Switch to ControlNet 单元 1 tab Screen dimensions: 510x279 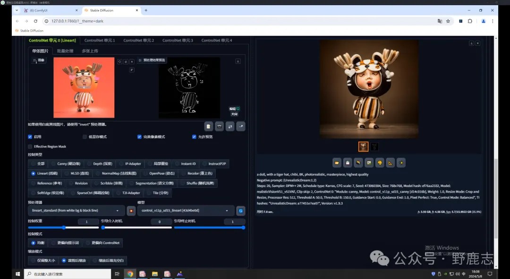(x=100, y=40)
